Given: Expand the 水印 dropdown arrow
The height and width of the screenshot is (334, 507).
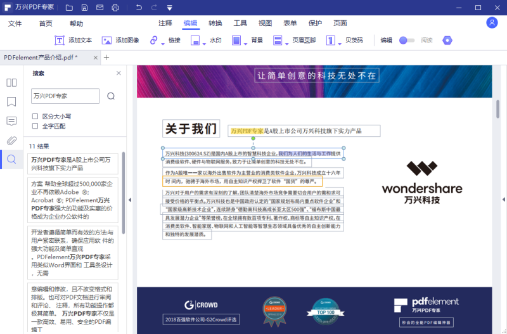Looking at the screenshot, I should 204,44.
